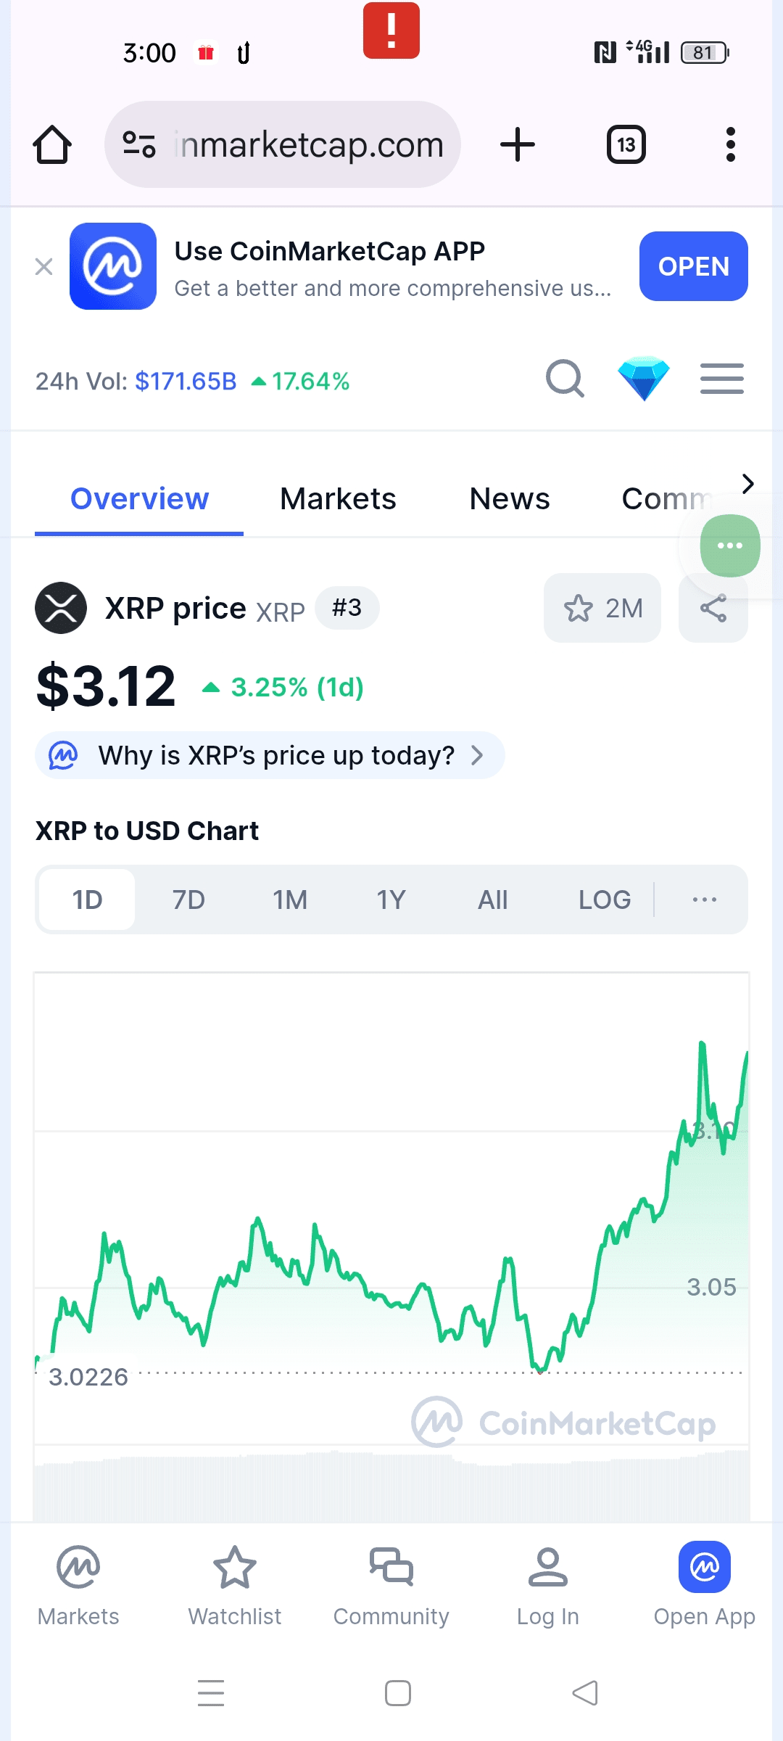The width and height of the screenshot is (783, 1741).
Task: Open Watchlist in the bottom navigation
Action: point(235,1586)
